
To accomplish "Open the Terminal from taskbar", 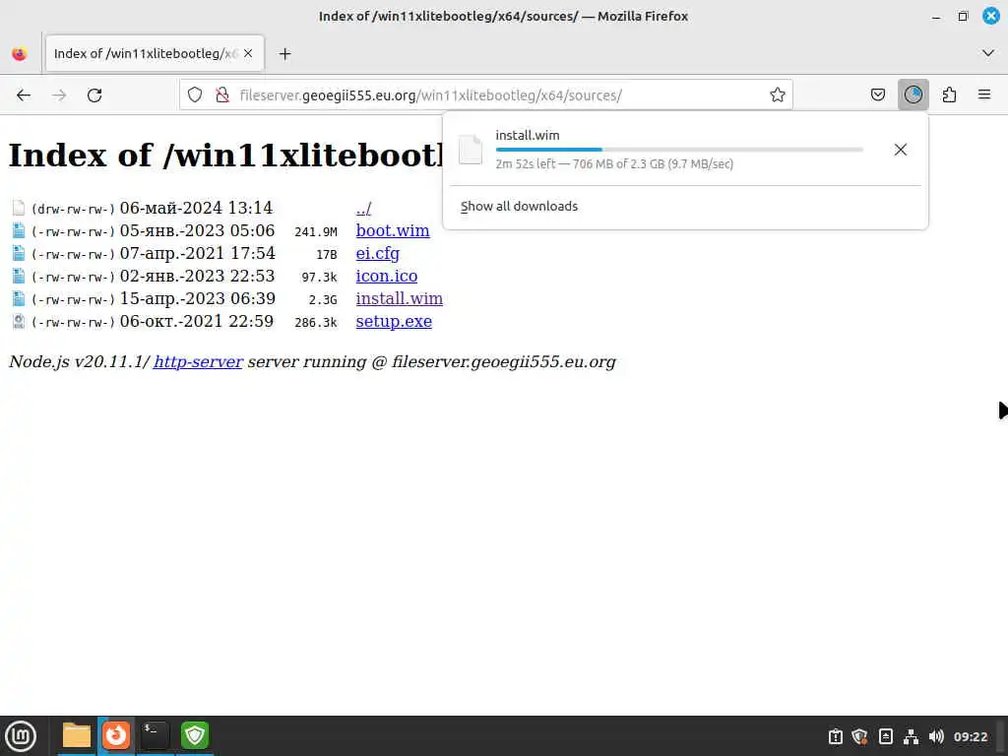I will click(155, 735).
